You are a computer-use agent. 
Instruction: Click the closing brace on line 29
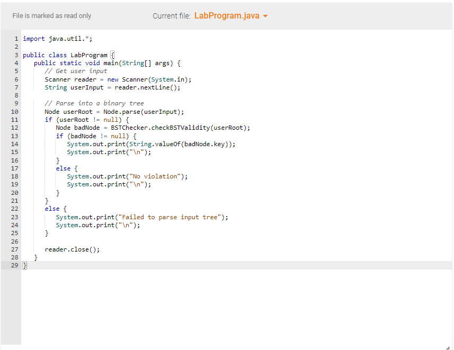[x=24, y=265]
